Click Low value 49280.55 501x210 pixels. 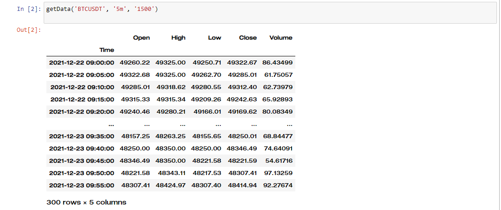click(x=206, y=87)
